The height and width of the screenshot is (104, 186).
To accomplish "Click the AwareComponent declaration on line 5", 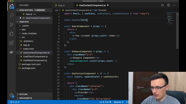I will 81,26.
